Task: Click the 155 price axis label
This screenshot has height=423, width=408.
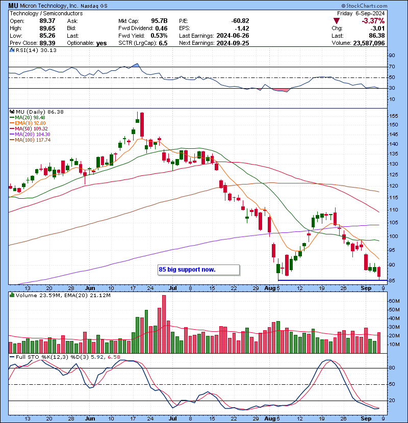Action: pos(393,116)
